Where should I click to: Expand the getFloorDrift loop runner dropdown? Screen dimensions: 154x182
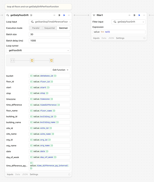click(38, 50)
